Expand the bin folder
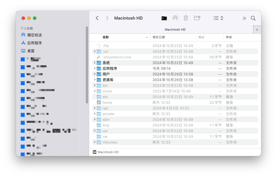Viewport: 277px width, 177px height. 95,85
